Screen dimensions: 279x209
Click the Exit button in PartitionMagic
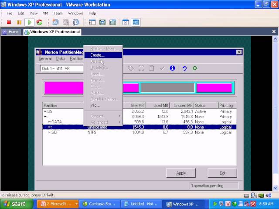(x=222, y=173)
